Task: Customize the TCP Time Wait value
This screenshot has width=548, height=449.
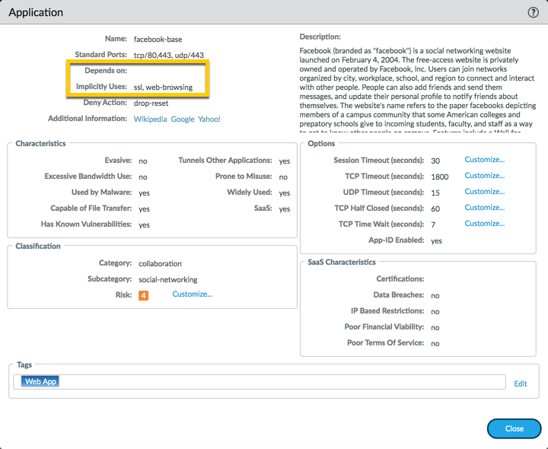Action: [x=484, y=224]
